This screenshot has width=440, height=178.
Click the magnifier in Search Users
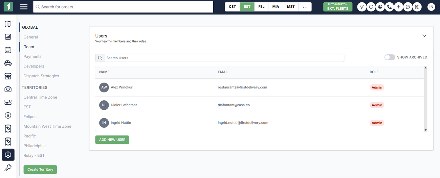(100, 58)
